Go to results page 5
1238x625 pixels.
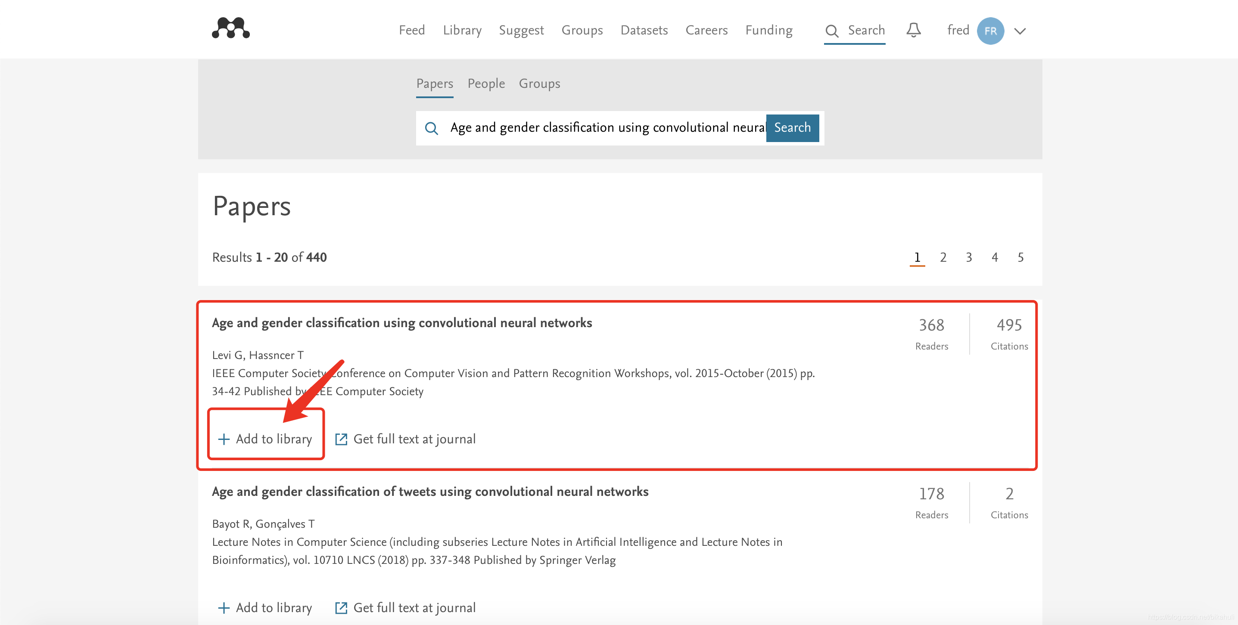pos(1020,257)
